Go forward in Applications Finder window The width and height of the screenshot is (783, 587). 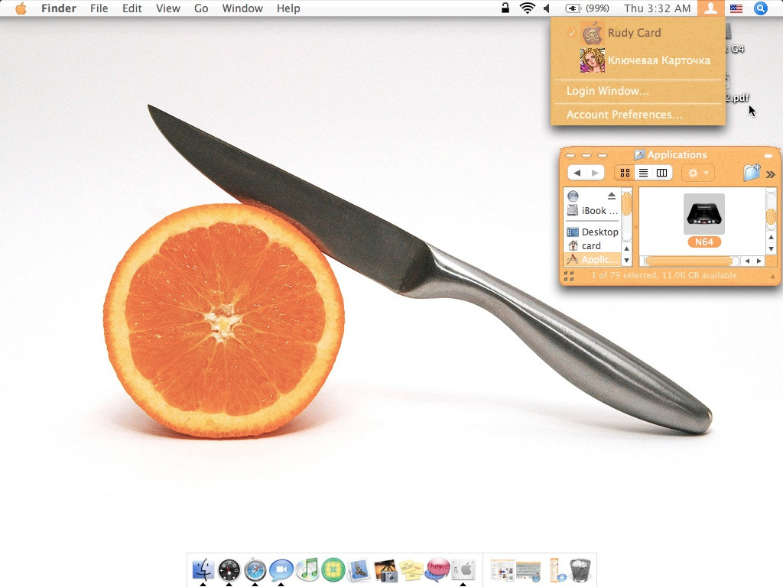(x=595, y=174)
